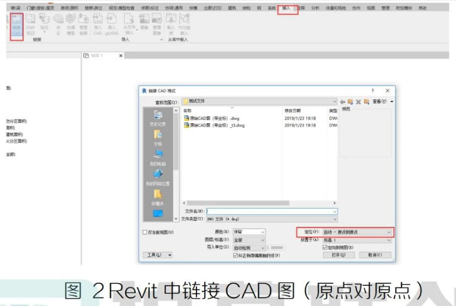Screen dimensions: 456x306
Task: Click the DWF 标记 ribbon icon
Action: click(31, 24)
